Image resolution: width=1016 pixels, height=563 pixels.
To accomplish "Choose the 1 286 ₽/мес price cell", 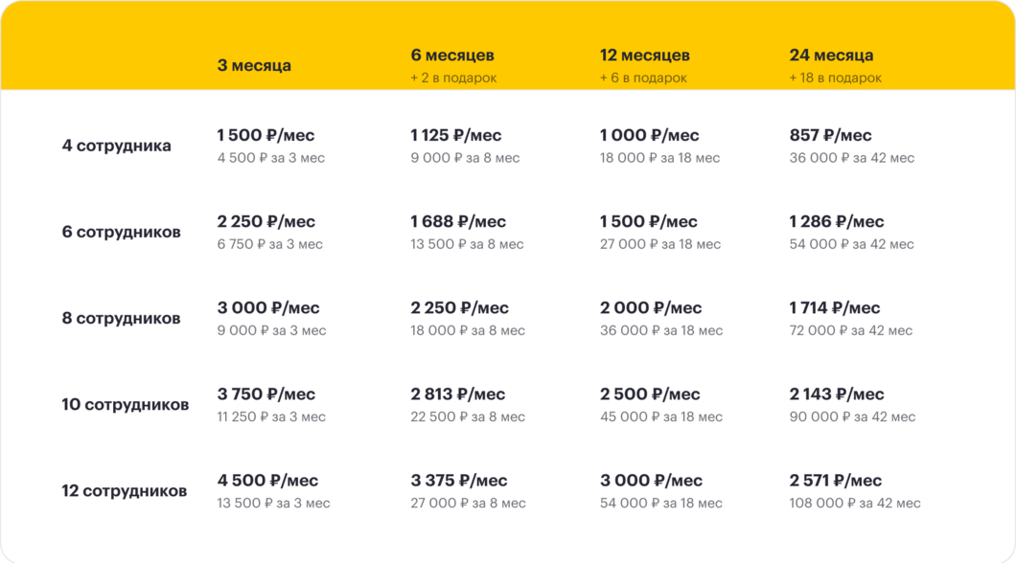I will [x=837, y=221].
